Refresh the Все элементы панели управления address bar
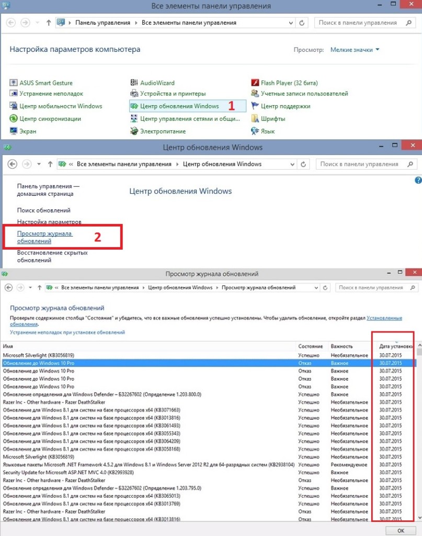 (x=302, y=23)
